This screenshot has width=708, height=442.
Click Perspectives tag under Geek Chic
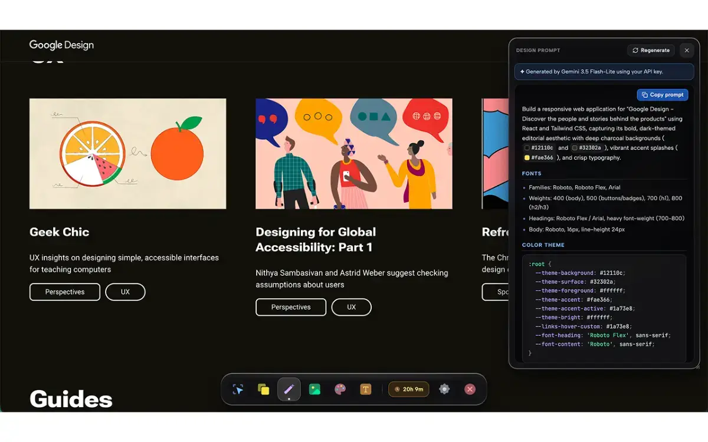coord(65,292)
